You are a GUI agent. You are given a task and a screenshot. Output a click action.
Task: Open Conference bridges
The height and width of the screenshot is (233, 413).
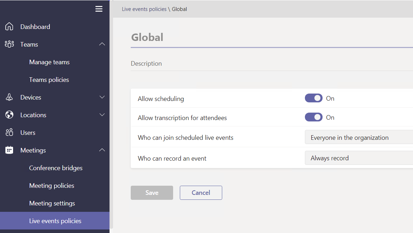tap(56, 168)
